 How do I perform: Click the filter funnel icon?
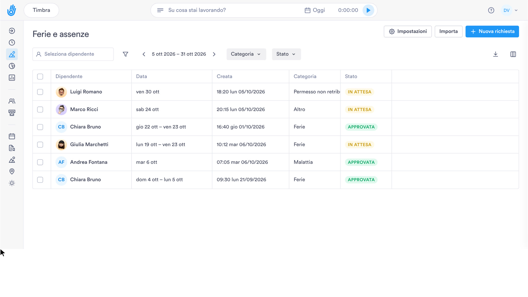tap(125, 54)
